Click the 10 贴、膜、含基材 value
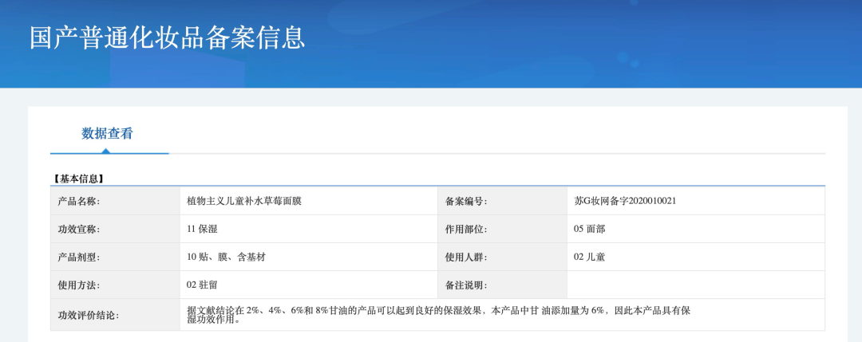This screenshot has height=342, width=862. click(226, 257)
